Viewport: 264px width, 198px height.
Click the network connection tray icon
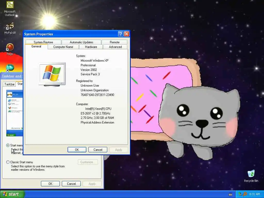pos(240,194)
